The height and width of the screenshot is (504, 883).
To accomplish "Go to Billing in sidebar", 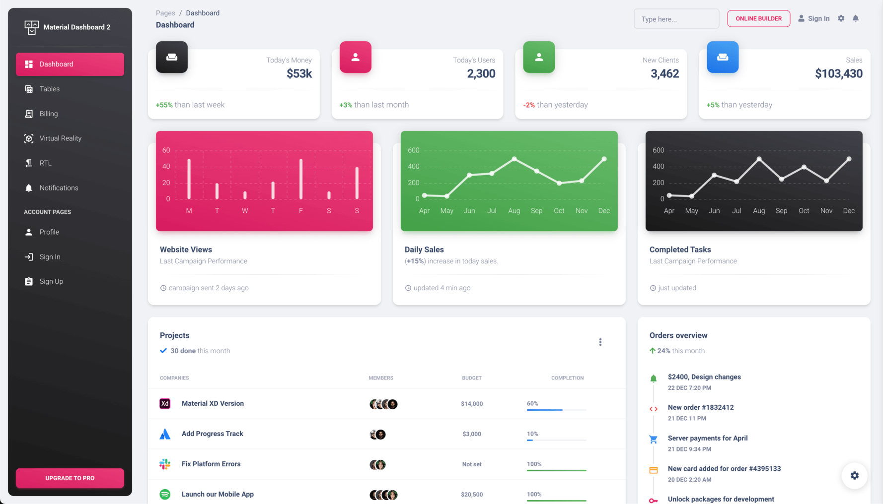I will 70,114.
